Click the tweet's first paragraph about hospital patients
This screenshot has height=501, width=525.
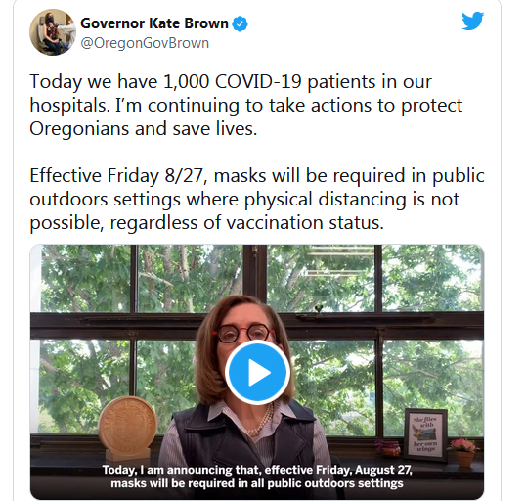(x=246, y=106)
